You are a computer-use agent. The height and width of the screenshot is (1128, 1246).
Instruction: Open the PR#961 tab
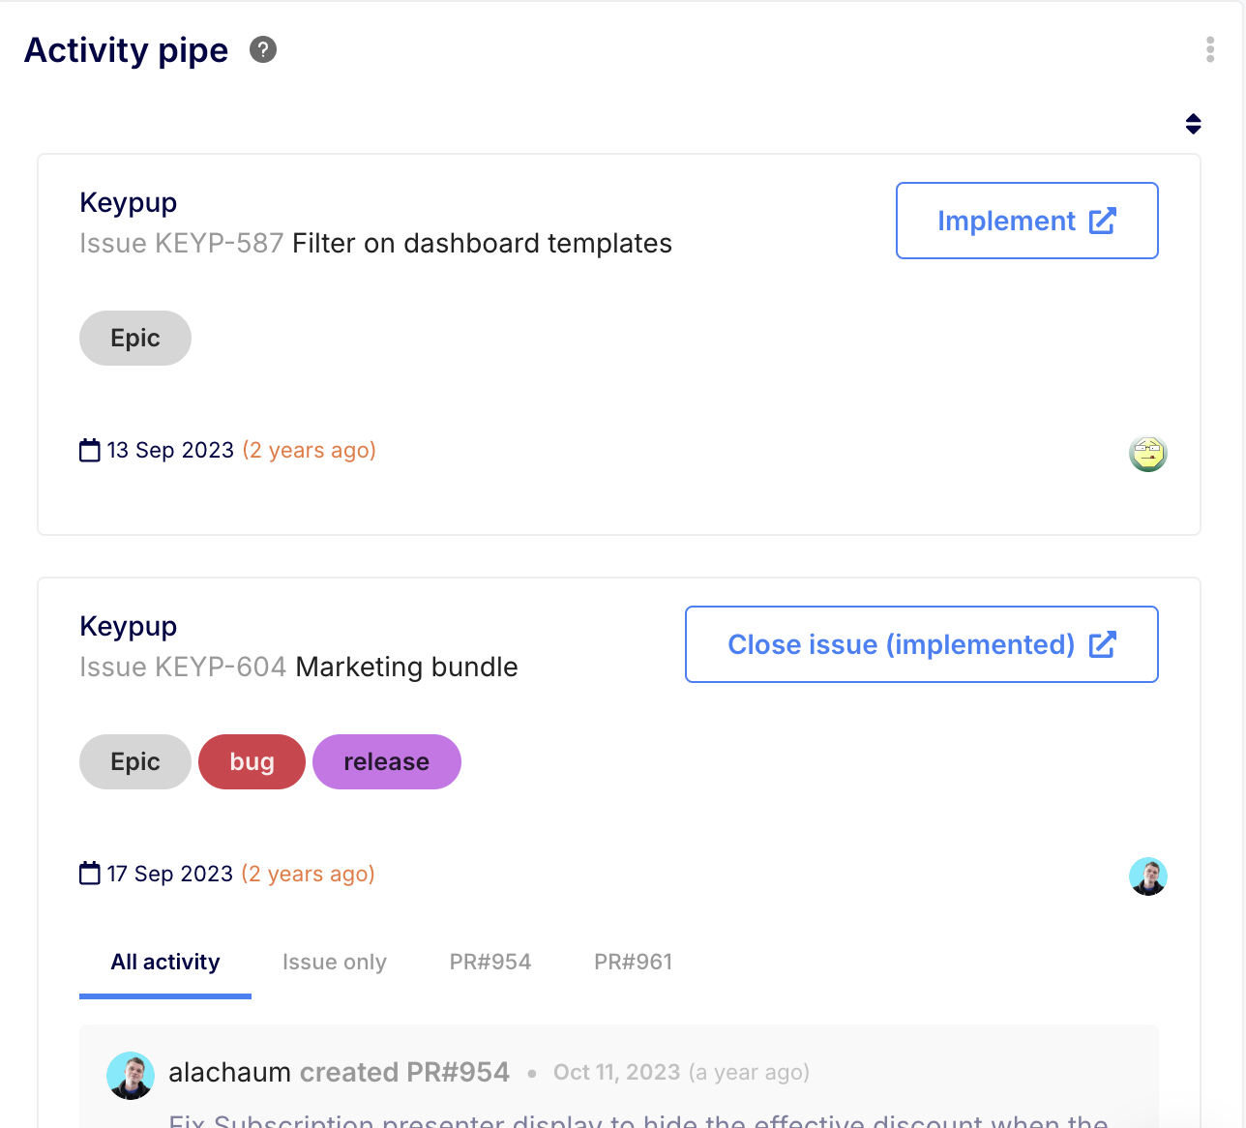tap(633, 962)
